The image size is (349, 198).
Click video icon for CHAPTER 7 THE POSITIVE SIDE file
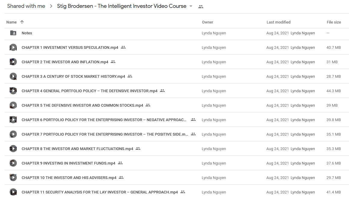[13, 134]
